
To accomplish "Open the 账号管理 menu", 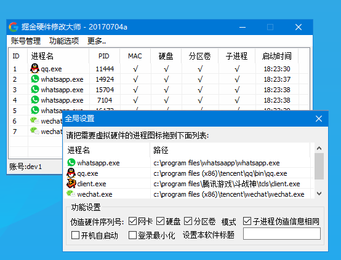I will (26, 41).
